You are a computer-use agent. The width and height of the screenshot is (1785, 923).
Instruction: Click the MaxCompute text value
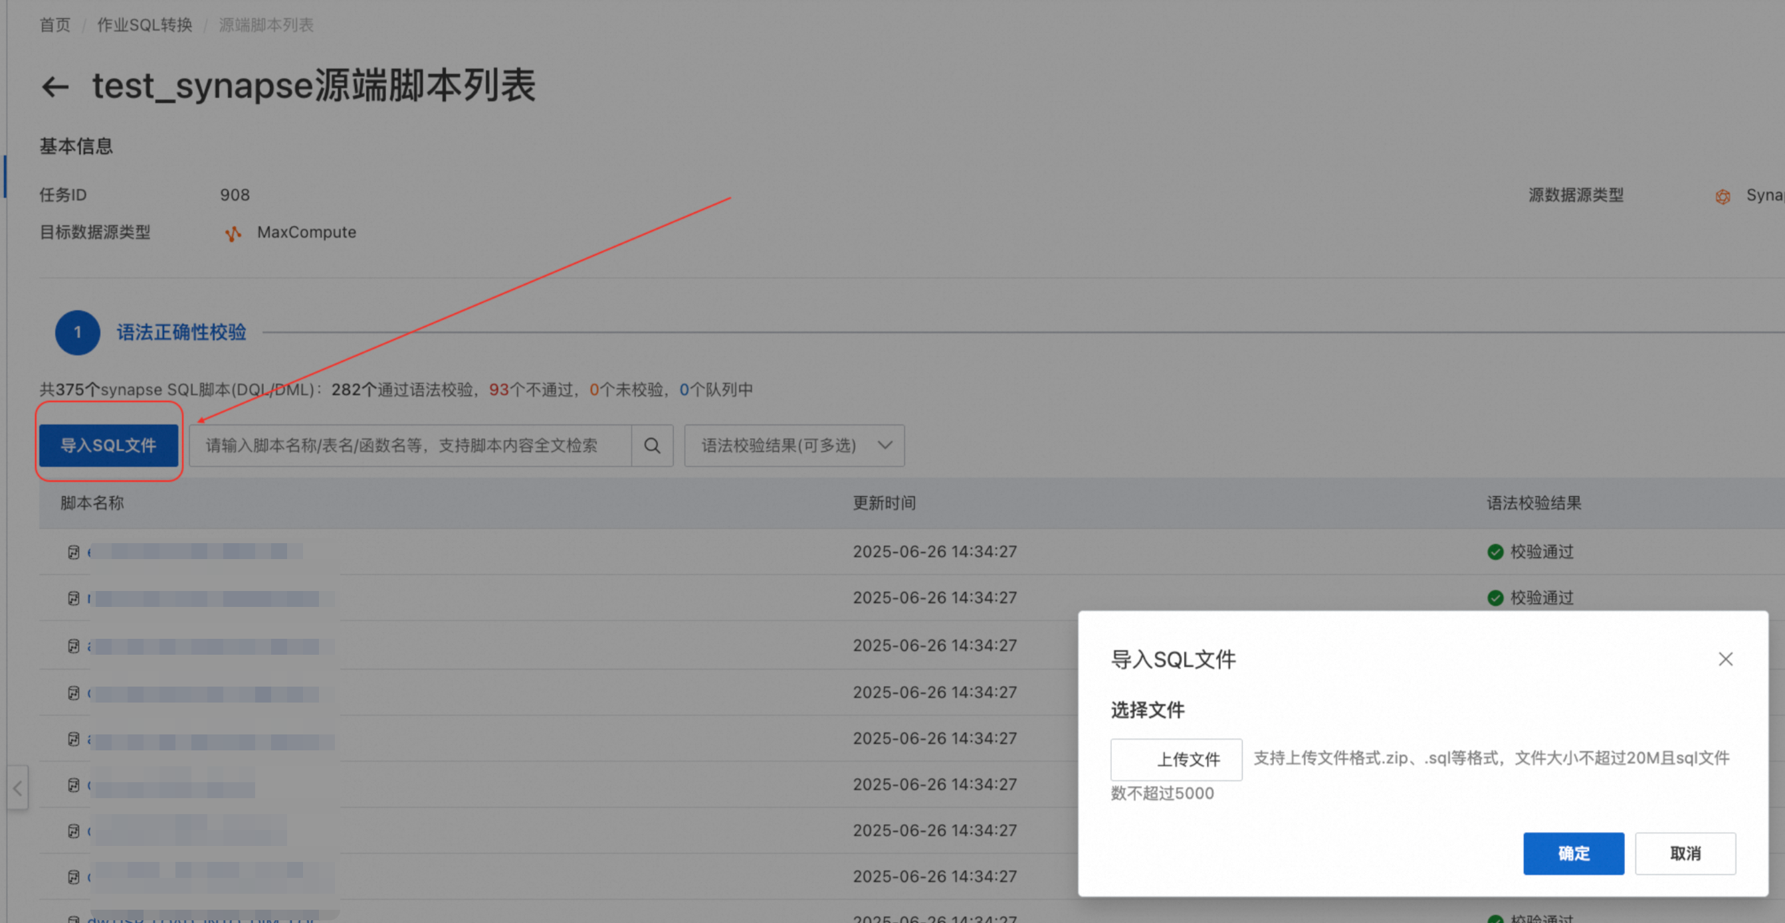307,232
